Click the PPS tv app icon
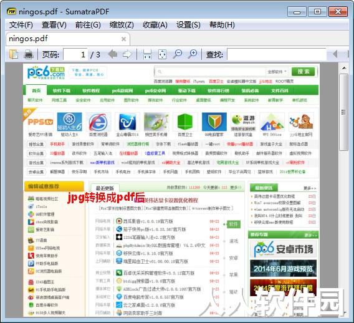The image size is (354, 323). coord(41,122)
